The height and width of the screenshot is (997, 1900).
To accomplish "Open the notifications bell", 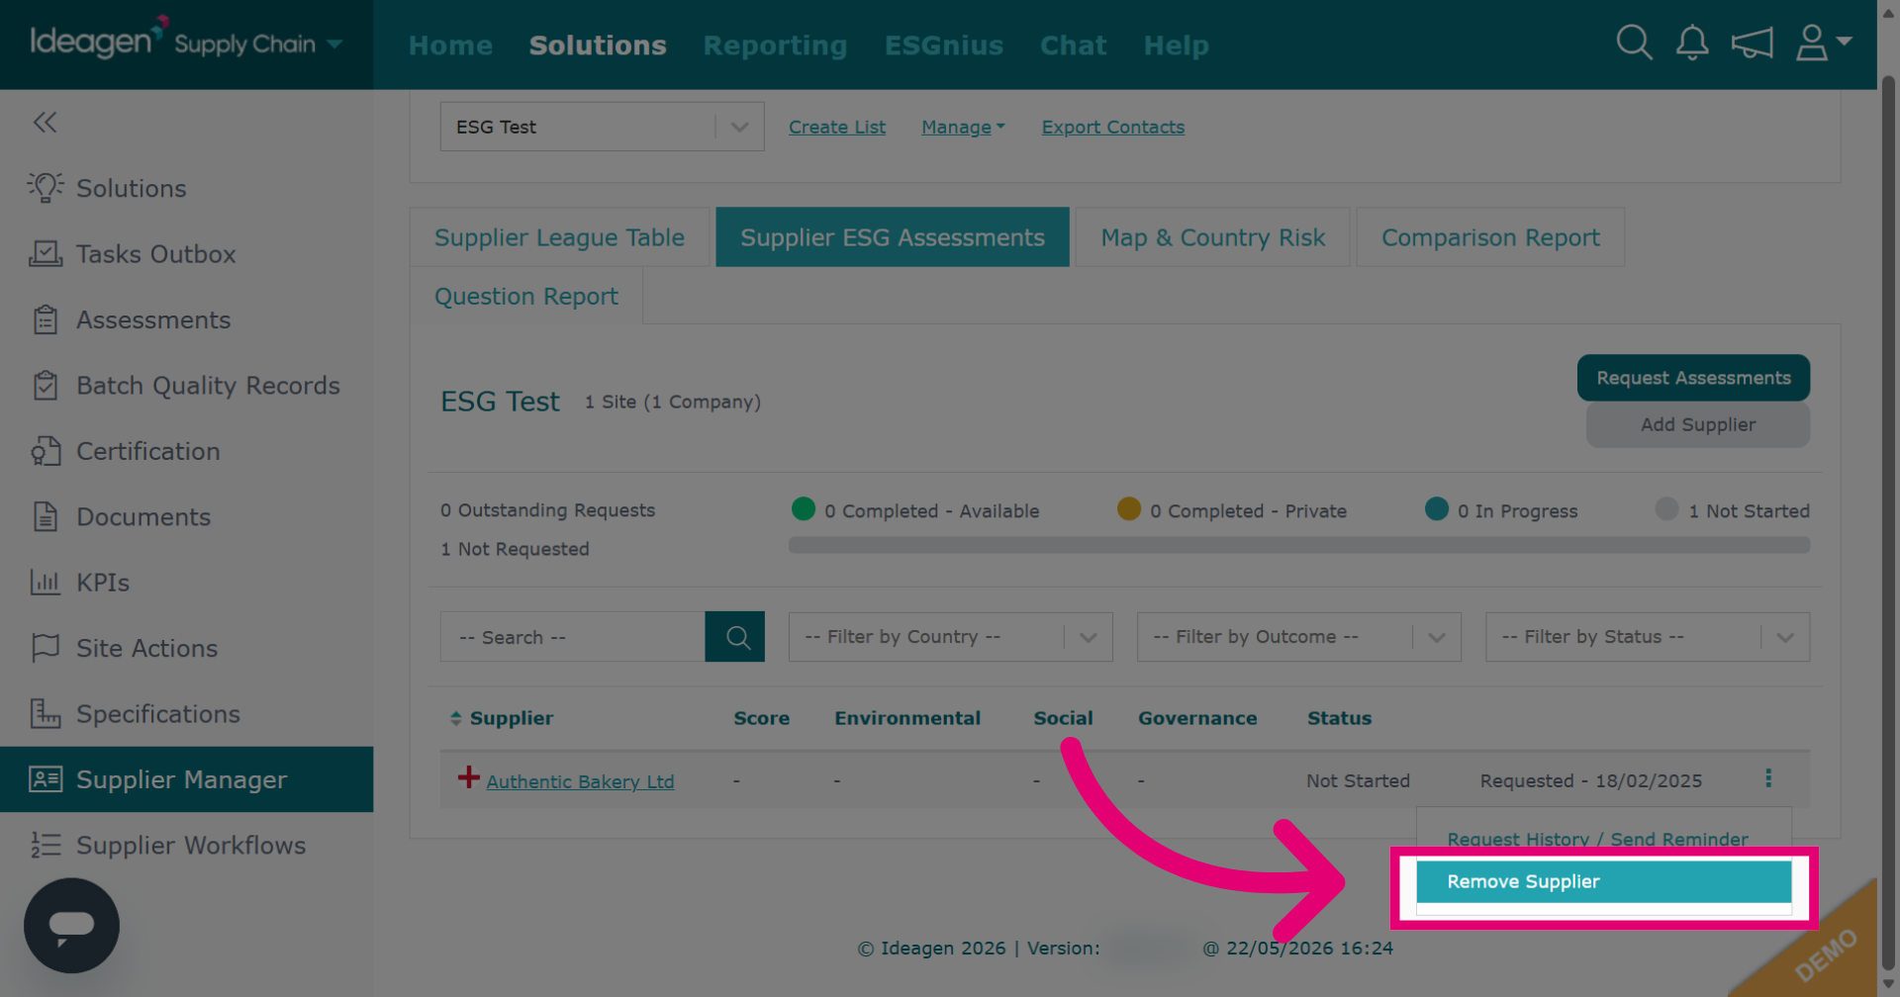I will pyautogui.click(x=1692, y=43).
